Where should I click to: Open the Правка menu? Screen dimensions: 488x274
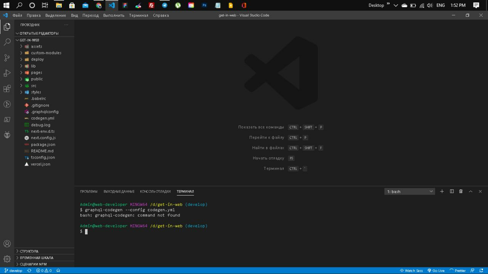coord(34,15)
